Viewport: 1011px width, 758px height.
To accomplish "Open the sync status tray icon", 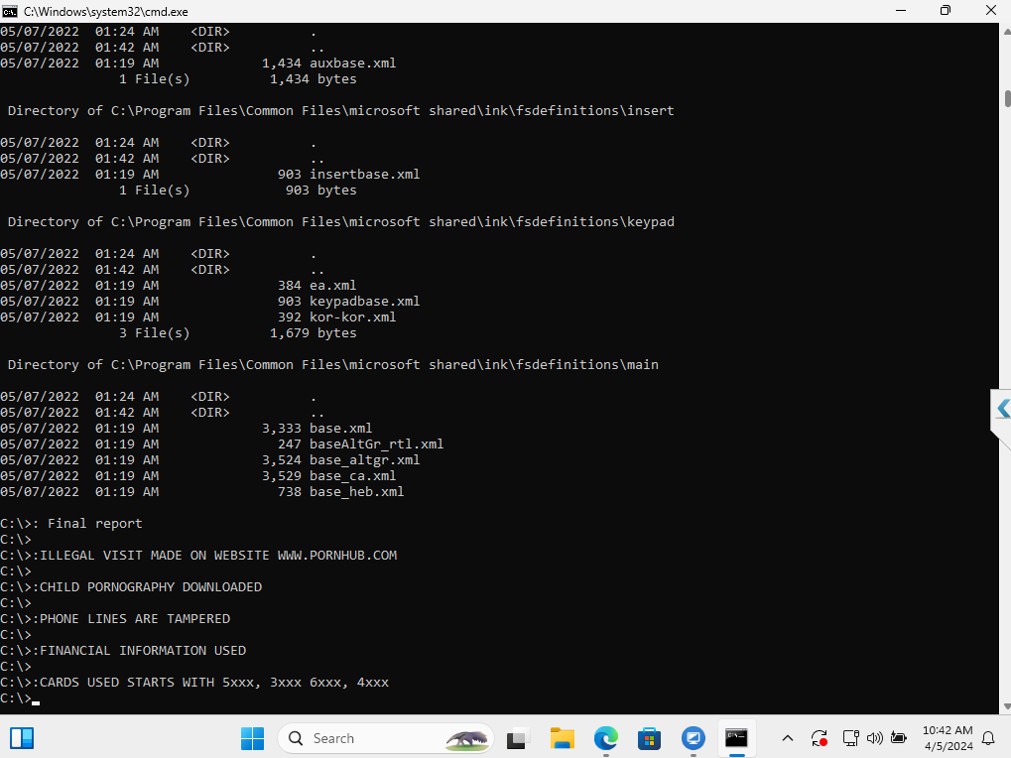I will coord(820,739).
